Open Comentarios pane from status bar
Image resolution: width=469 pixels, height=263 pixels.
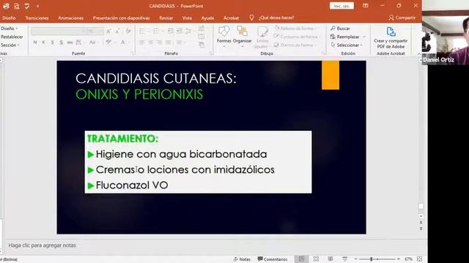point(273,259)
